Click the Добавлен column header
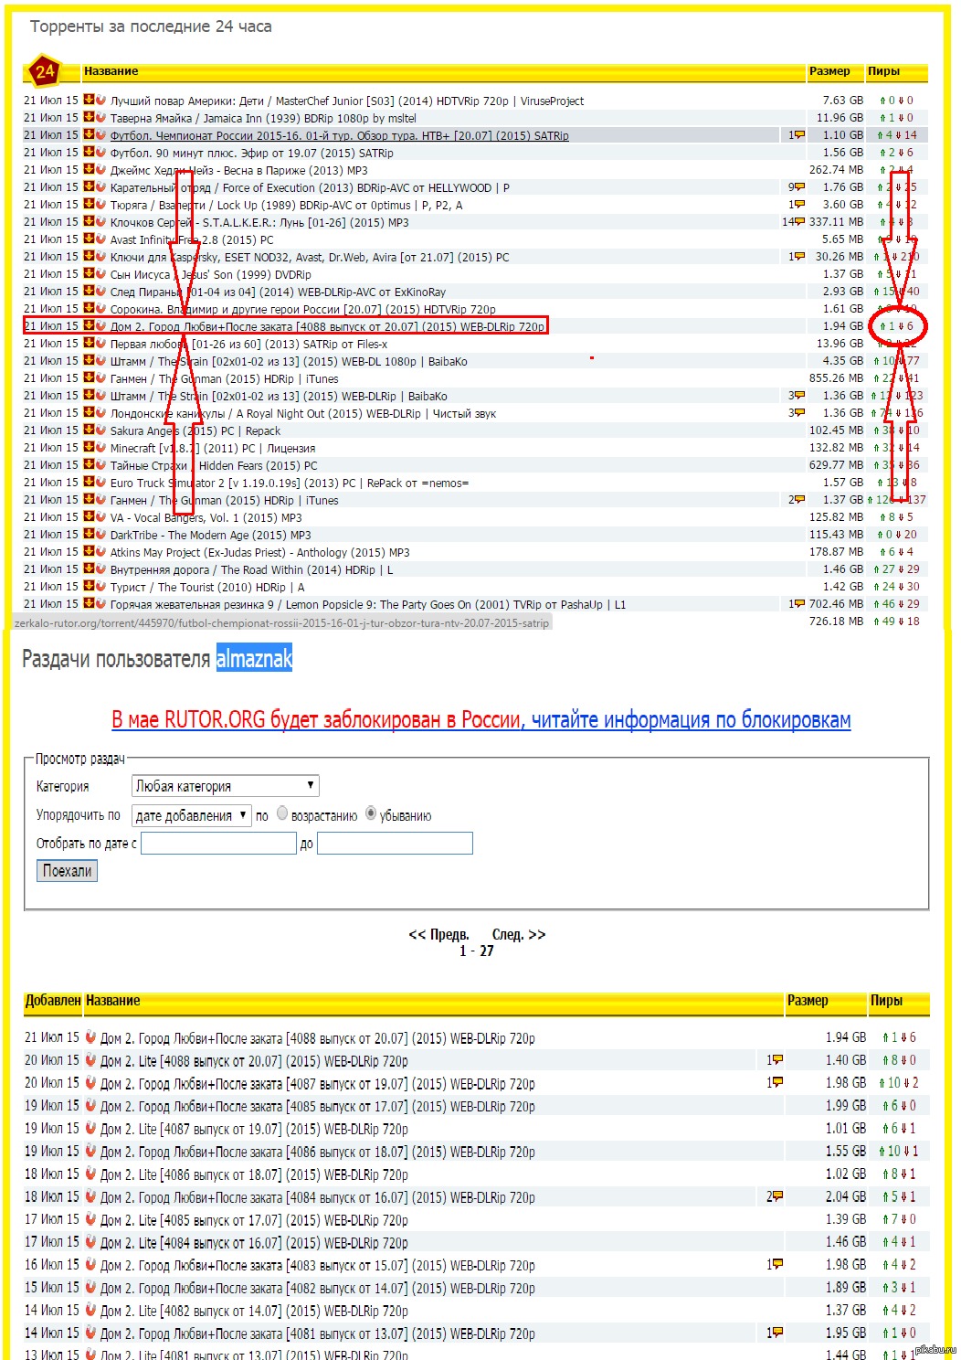Viewport: 961px width, 1360px height. coord(53,1001)
